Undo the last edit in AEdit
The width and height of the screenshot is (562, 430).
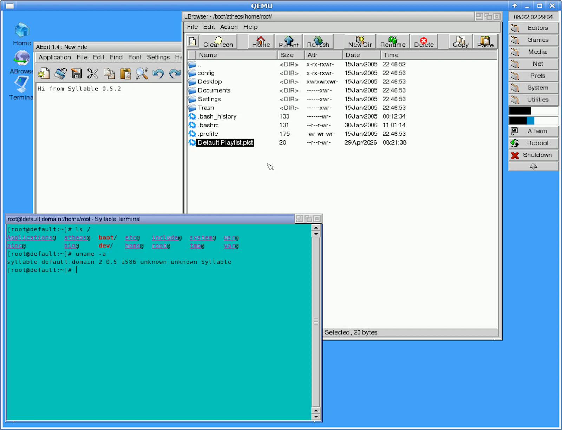click(158, 73)
